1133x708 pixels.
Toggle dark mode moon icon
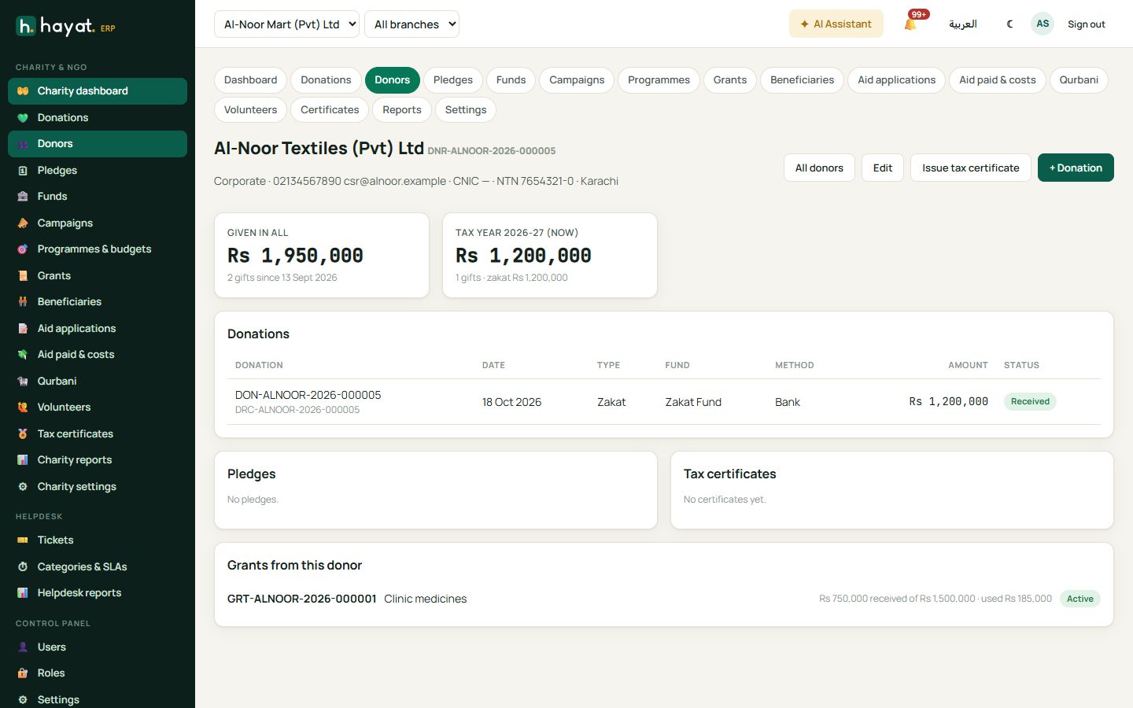(x=1009, y=24)
